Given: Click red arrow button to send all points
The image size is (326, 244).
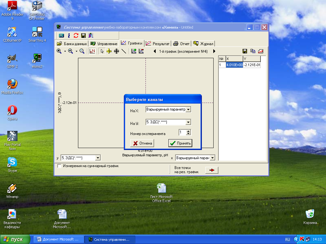Looking at the screenshot, I should 212,170.
